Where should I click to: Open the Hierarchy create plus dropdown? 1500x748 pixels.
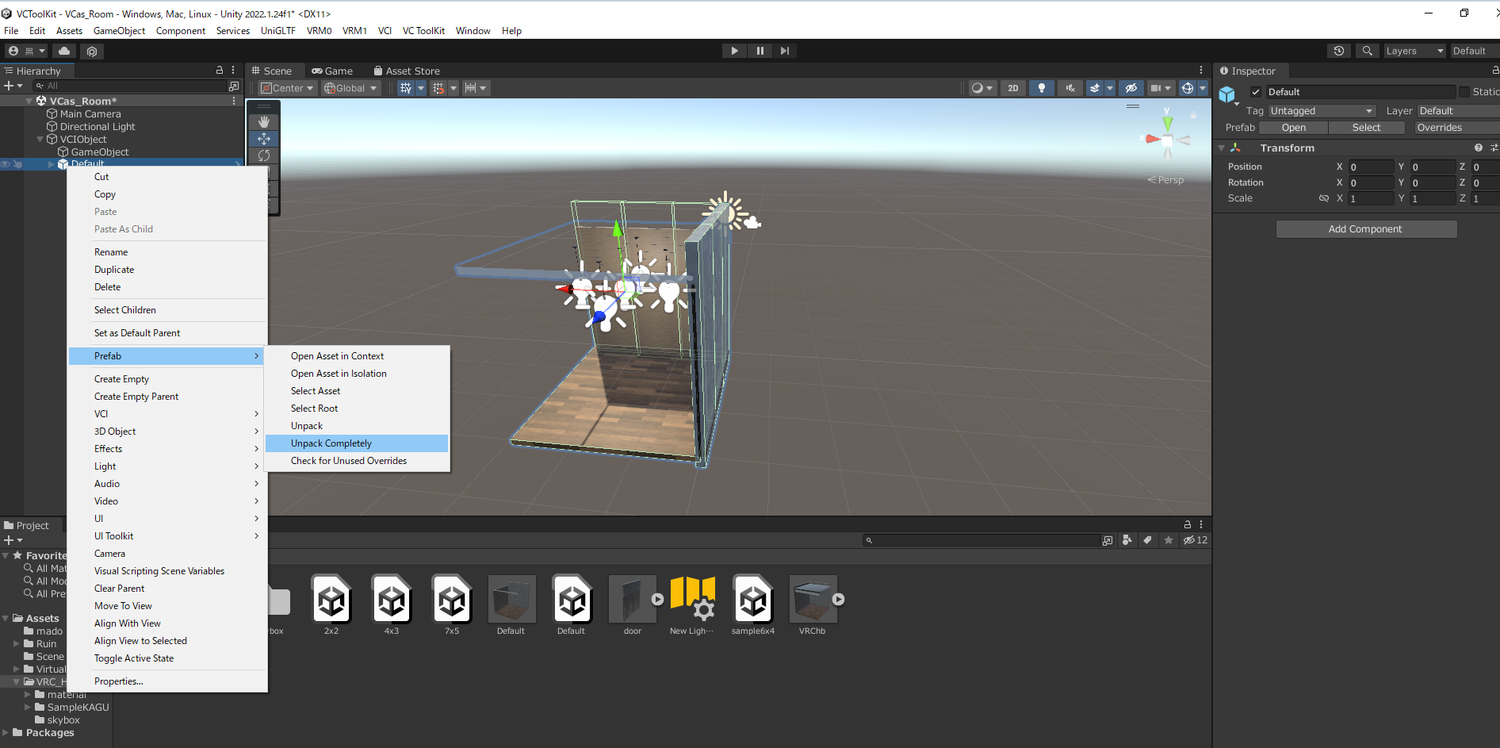tap(13, 86)
